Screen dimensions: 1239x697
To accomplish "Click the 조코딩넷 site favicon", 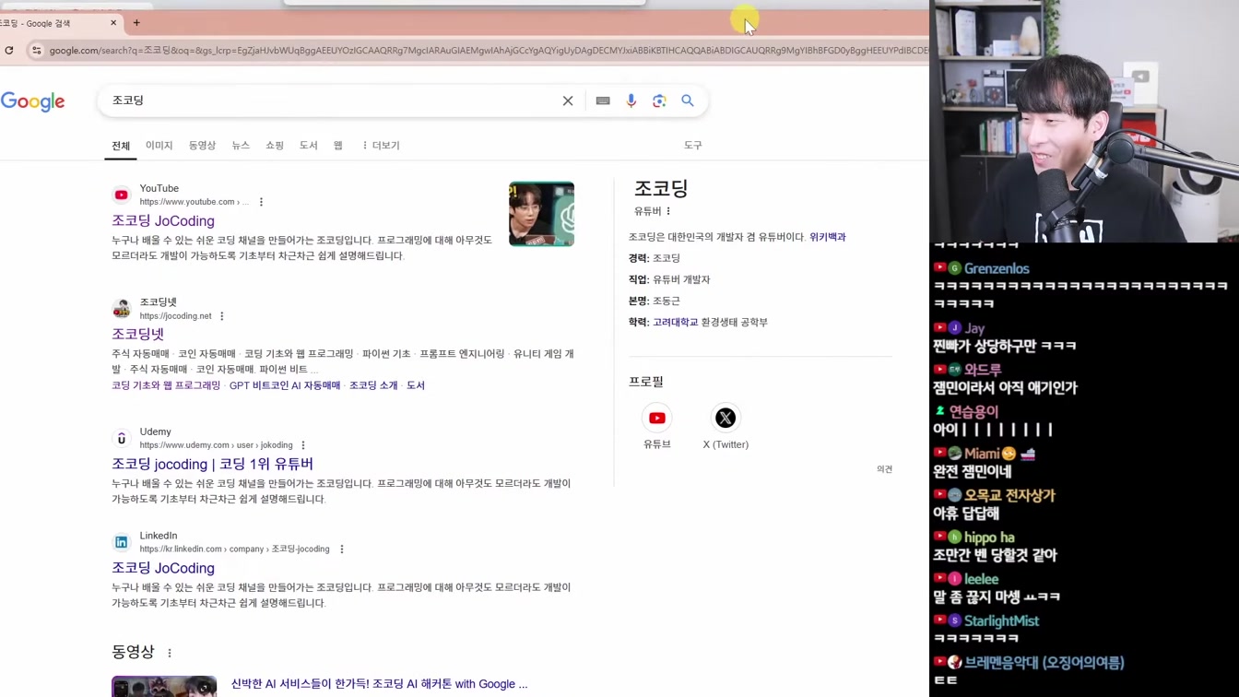I will coord(122,309).
